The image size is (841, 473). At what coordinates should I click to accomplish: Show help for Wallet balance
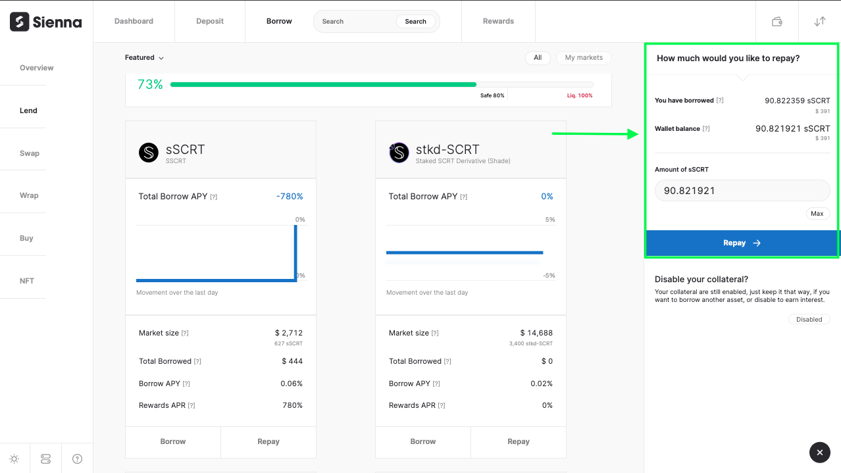click(x=706, y=129)
